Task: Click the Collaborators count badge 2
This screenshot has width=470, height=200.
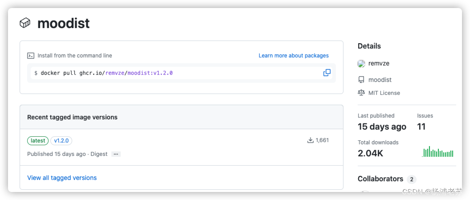Action: pos(412,180)
